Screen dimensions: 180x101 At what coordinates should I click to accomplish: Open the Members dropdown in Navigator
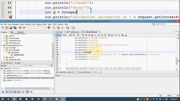tap(13, 66)
